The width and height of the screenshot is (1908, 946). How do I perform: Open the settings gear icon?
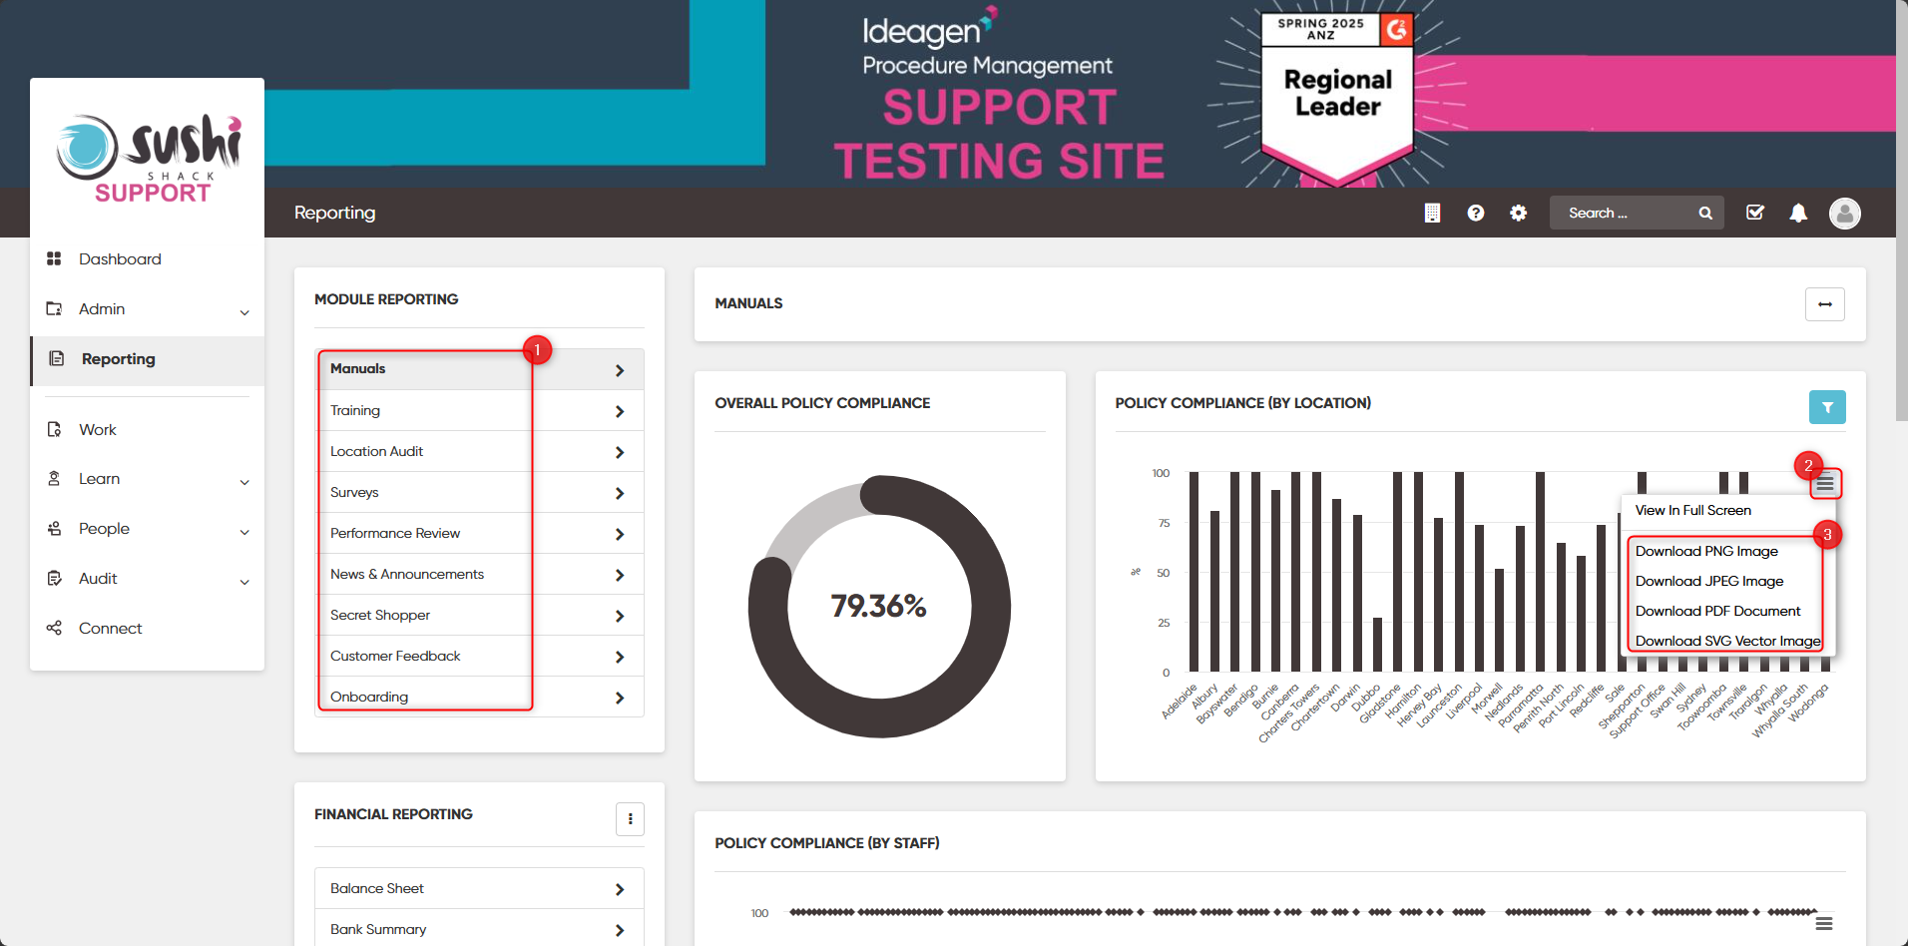[1518, 213]
